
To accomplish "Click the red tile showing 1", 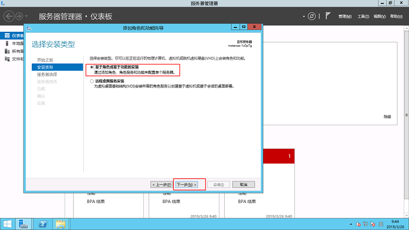I will (x=279, y=156).
